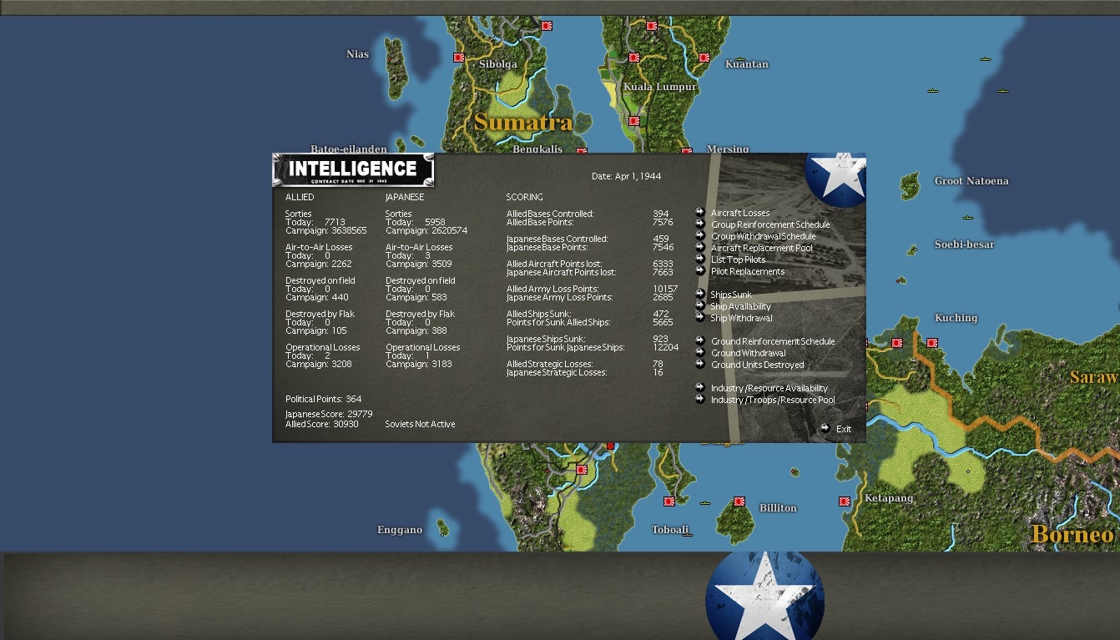This screenshot has width=1120, height=640.
Task: Click the Groot Natoena map label
Action: (x=971, y=181)
